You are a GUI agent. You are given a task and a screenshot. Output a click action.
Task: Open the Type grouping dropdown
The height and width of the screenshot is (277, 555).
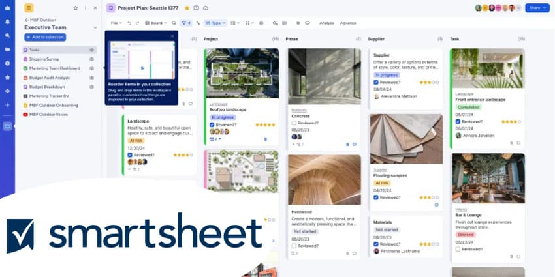215,23
